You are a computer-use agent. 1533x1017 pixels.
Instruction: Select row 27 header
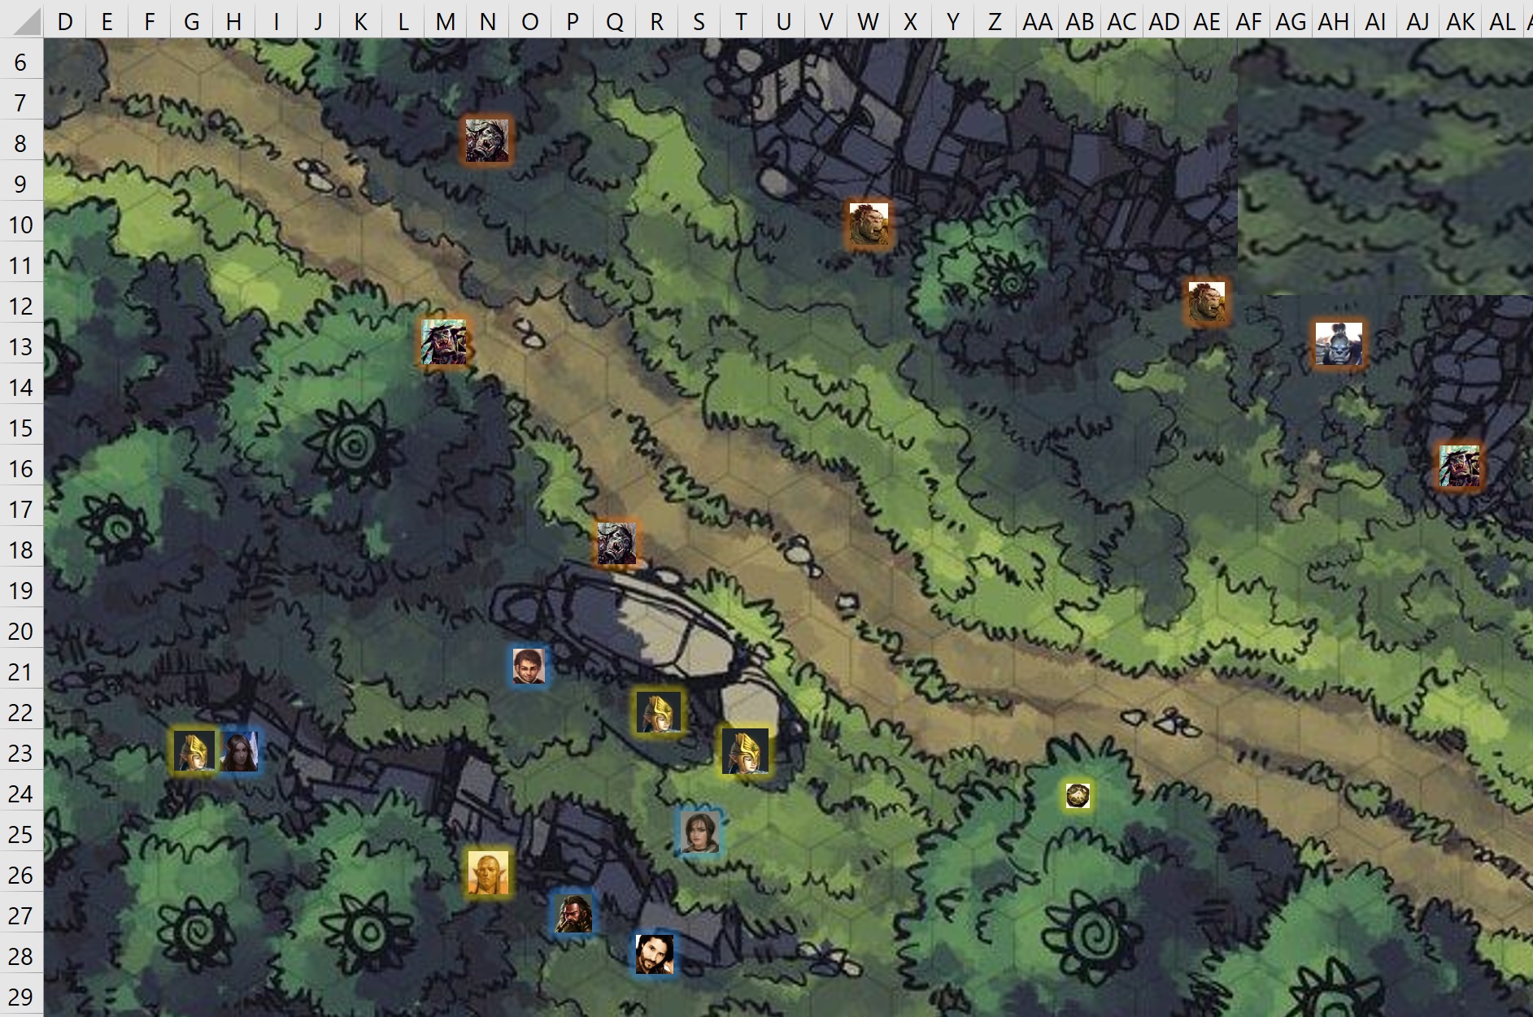(x=21, y=915)
